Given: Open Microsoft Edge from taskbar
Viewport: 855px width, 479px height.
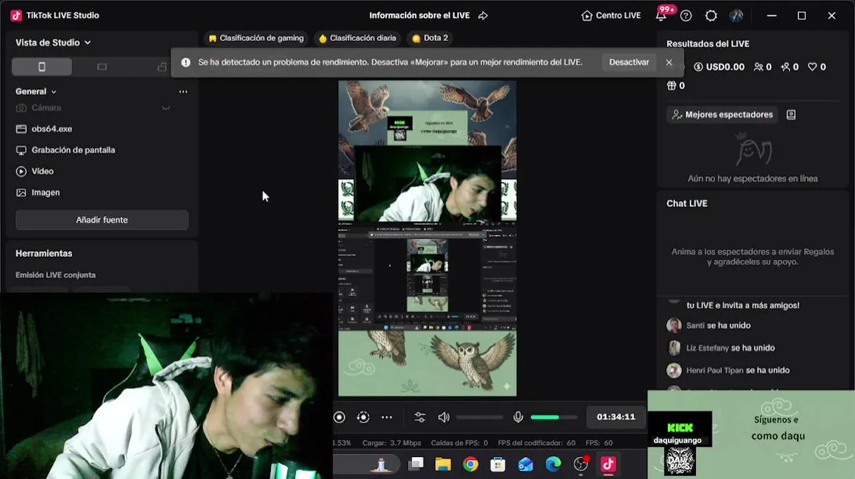Looking at the screenshot, I should 553,464.
